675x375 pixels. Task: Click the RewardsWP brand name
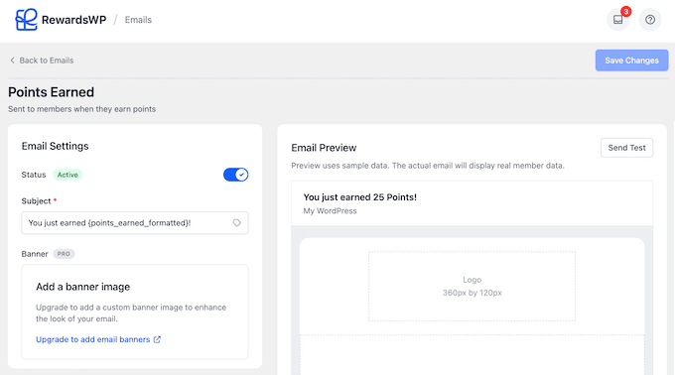point(74,20)
